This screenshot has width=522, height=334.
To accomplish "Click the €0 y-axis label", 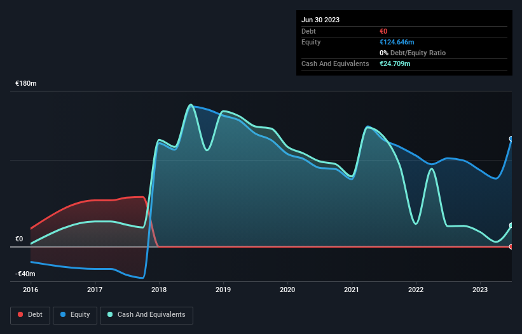I will [19, 239].
